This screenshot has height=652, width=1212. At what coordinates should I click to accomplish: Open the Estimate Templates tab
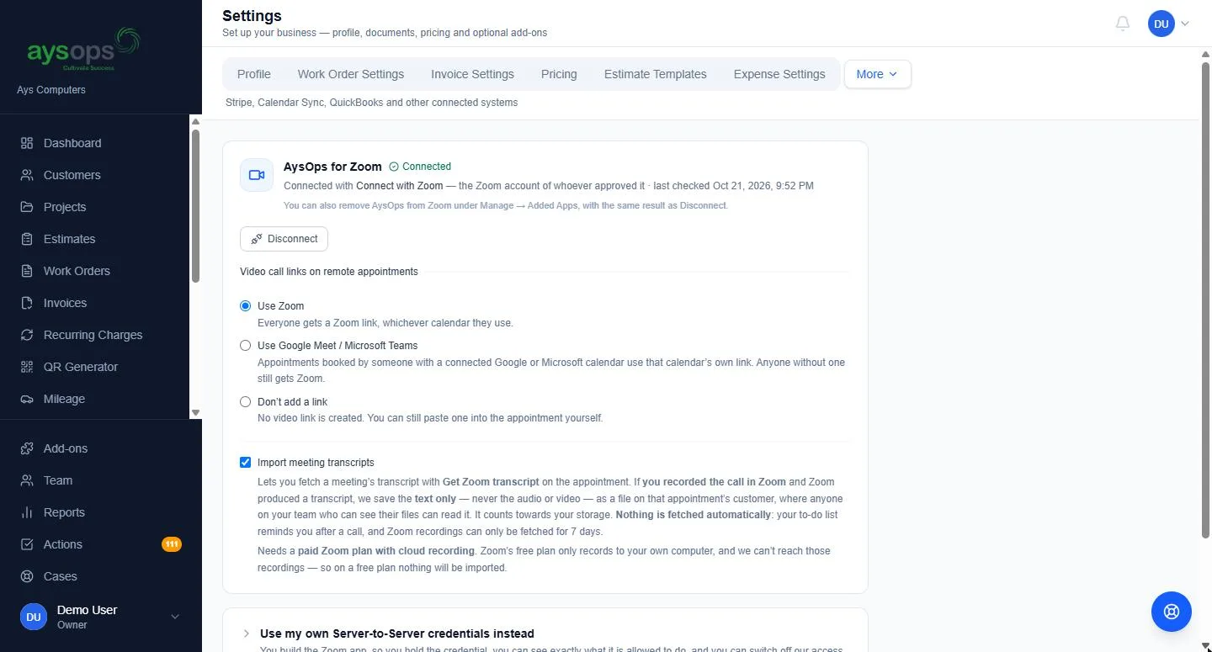(656, 74)
